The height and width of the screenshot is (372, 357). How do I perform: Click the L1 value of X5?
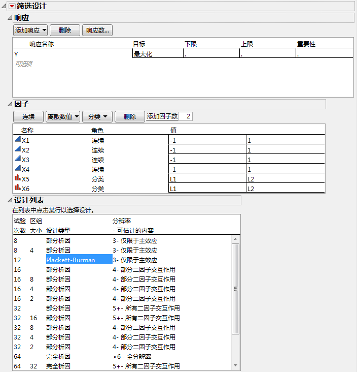pos(207,178)
